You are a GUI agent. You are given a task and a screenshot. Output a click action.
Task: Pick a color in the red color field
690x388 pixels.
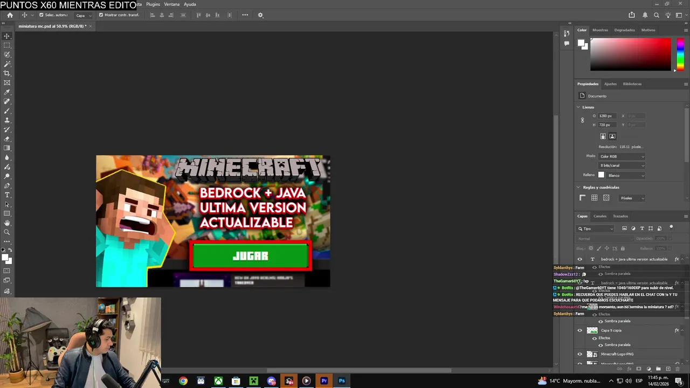(x=631, y=54)
